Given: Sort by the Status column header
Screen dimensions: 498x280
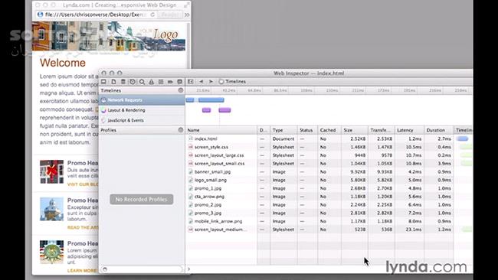Looking at the screenshot, I should click(x=307, y=130).
